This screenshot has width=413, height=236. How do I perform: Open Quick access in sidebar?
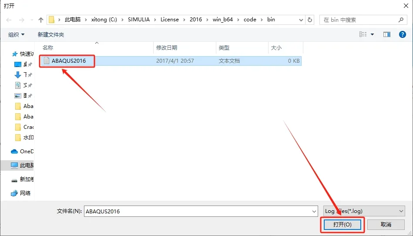point(23,54)
